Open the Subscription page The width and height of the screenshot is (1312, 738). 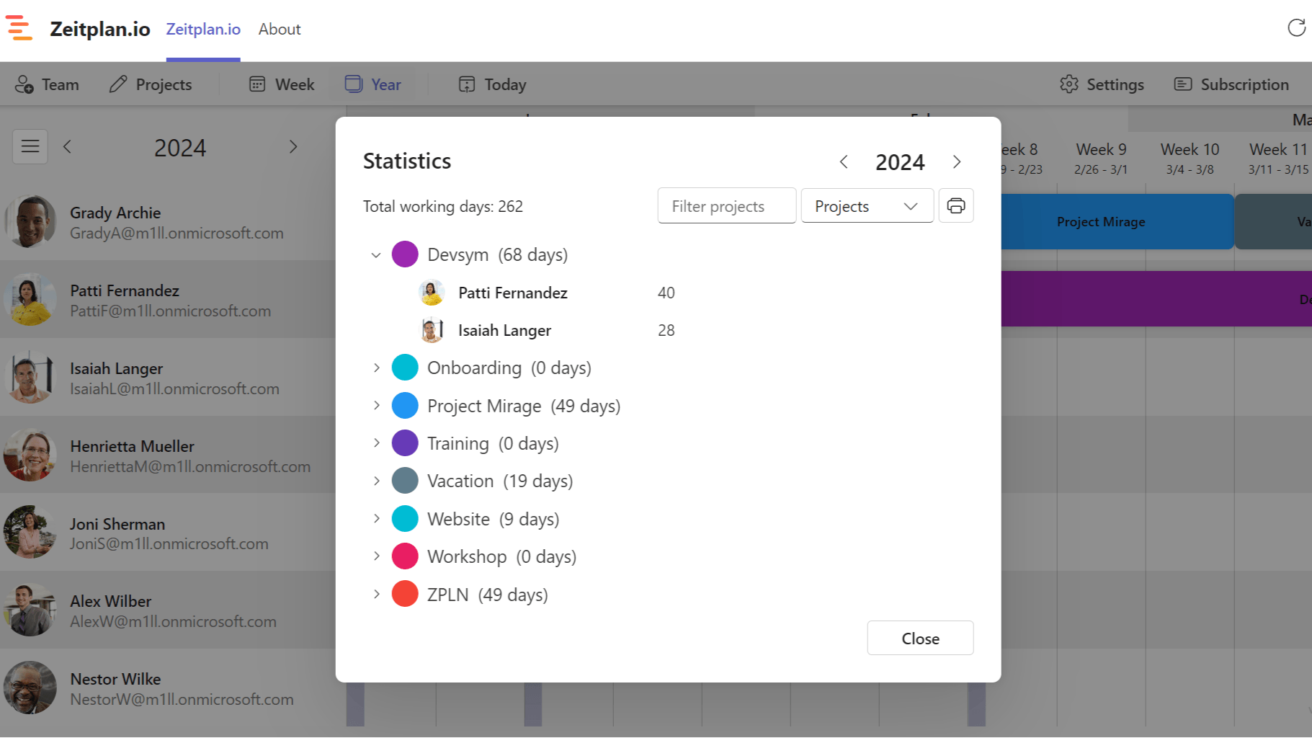1231,84
